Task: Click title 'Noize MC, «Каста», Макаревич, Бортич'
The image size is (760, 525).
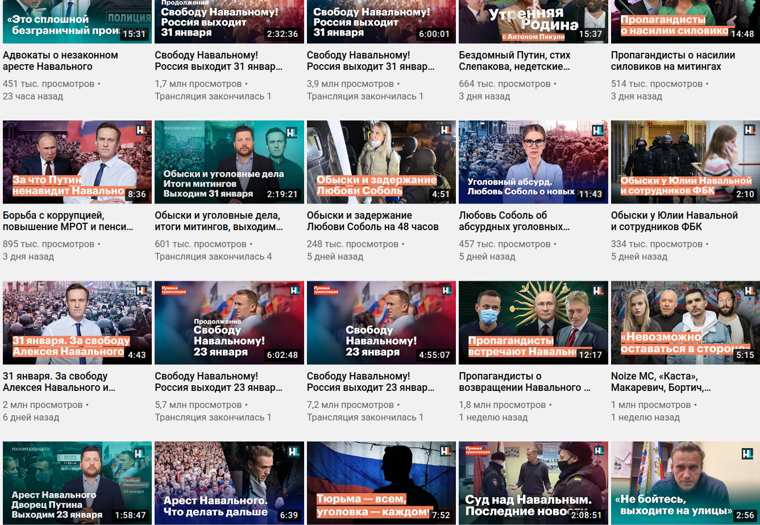Action: pyautogui.click(x=661, y=382)
